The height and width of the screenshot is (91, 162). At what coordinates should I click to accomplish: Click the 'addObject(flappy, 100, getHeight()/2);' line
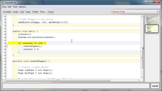43,22
